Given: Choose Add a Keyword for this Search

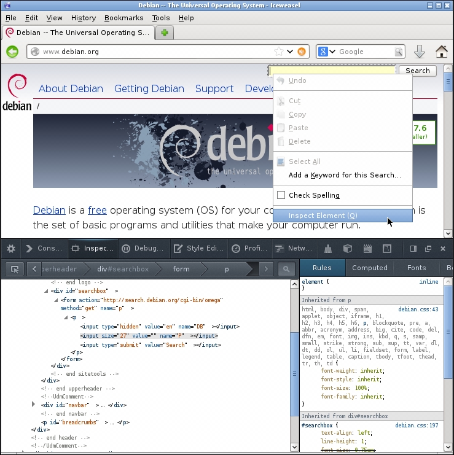Looking at the screenshot, I should 343,175.
